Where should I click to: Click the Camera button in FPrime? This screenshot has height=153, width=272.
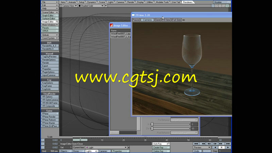(147, 20)
